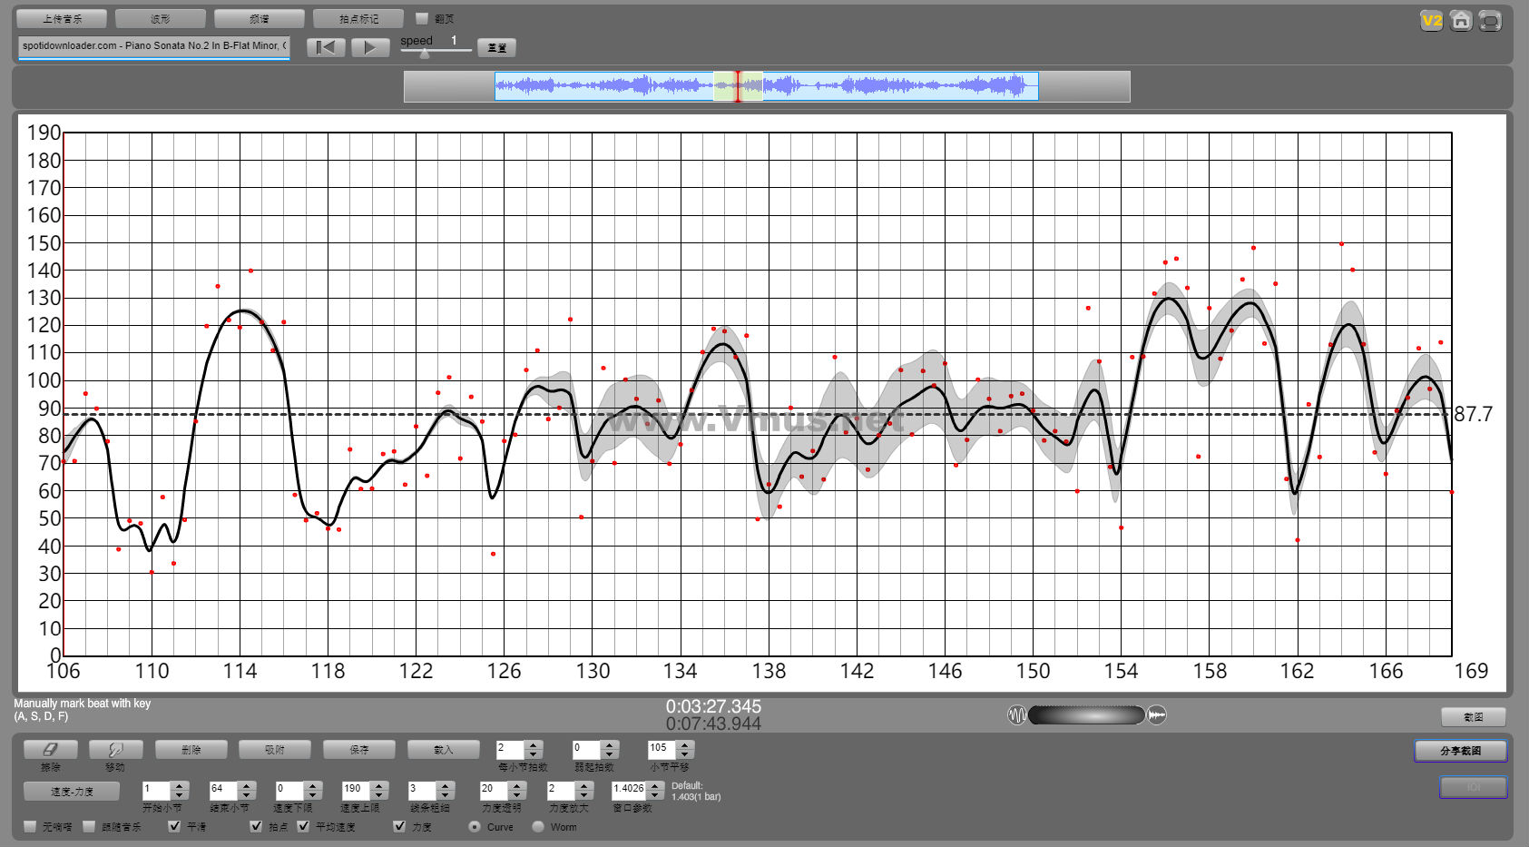Viewport: 1529px width, 847px height.
Task: Increase the 每小节拍数 beats-per-bar stepper
Action: tap(534, 745)
